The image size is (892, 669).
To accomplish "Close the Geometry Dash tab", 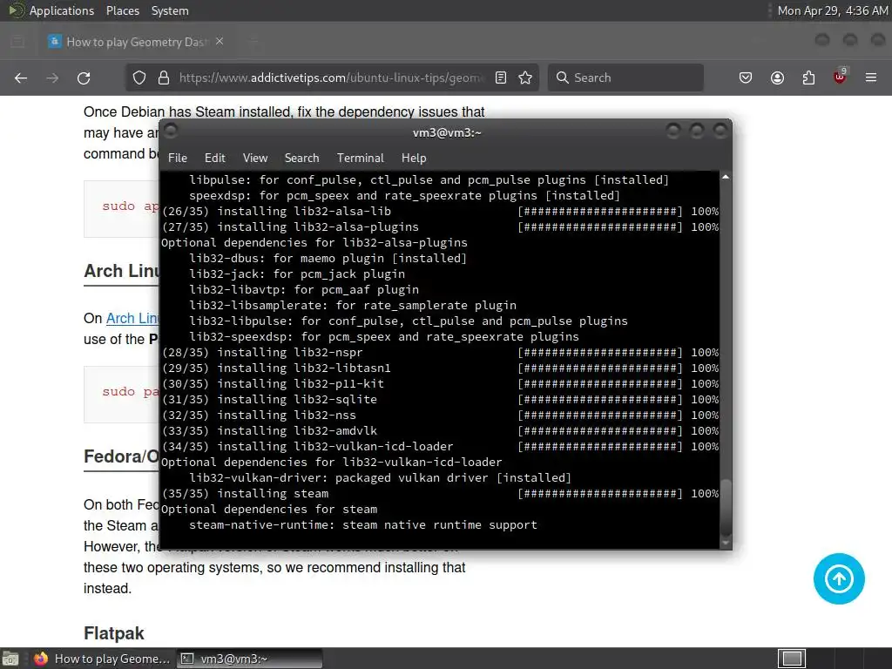I will [220, 42].
